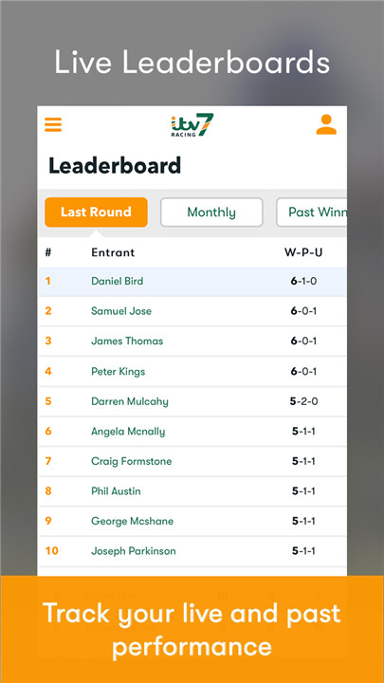Switch to the Past Winners tab

(x=312, y=212)
